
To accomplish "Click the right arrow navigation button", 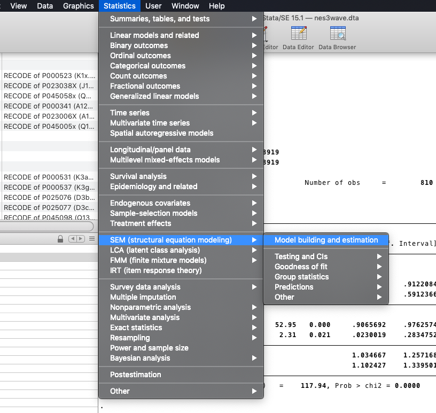I will tap(81, 239).
